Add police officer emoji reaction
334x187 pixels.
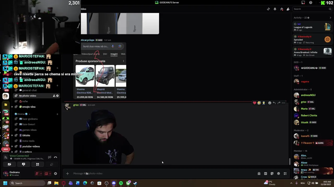coord(264,103)
